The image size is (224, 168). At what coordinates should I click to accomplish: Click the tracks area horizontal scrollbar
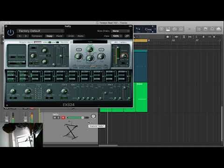pyautogui.click(x=108, y=146)
